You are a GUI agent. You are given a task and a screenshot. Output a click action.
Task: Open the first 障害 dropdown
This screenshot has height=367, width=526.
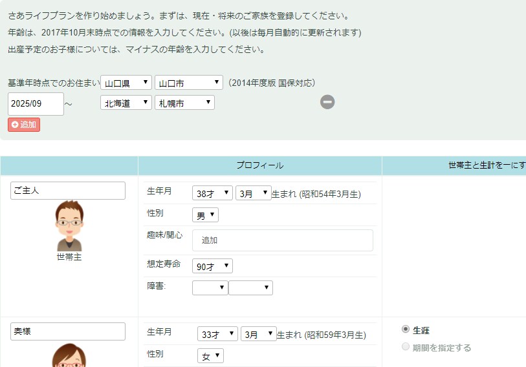(x=210, y=288)
